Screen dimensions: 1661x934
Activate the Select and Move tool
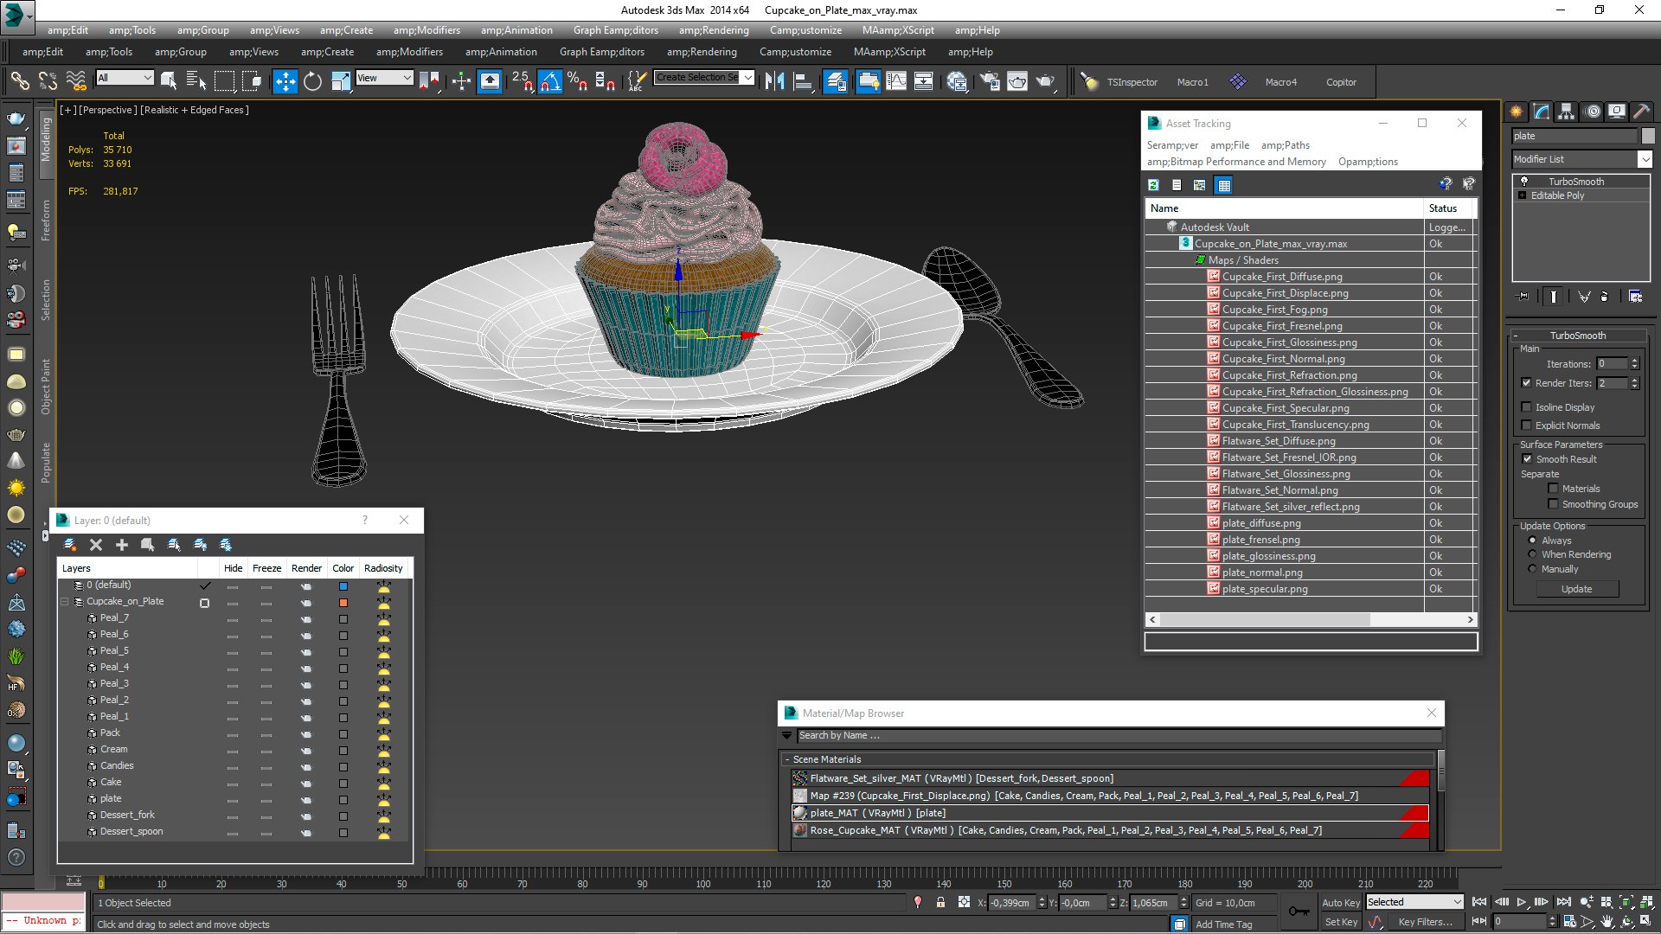click(285, 81)
